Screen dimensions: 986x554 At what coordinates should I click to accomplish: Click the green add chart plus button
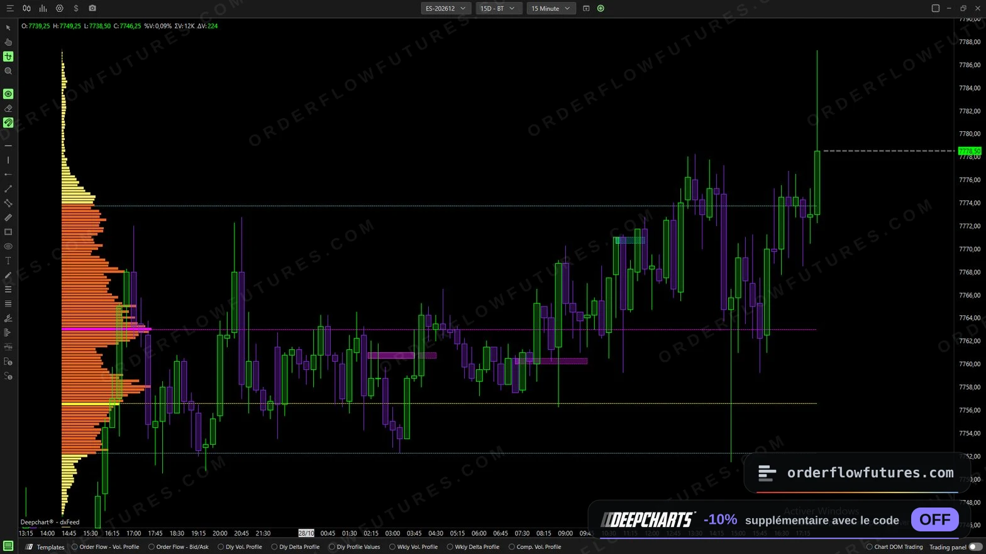click(x=601, y=8)
